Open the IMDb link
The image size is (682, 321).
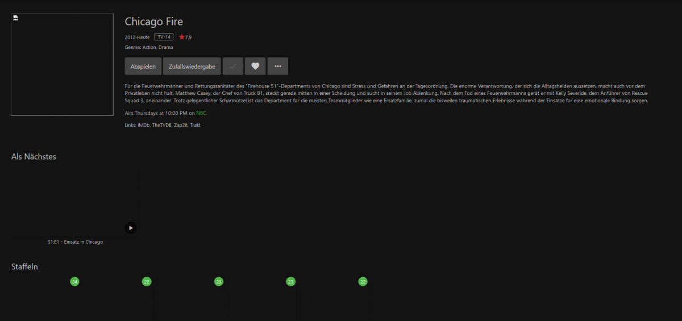tap(144, 125)
